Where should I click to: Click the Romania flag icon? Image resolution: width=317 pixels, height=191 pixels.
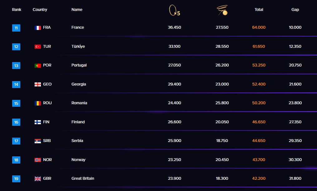click(38, 103)
